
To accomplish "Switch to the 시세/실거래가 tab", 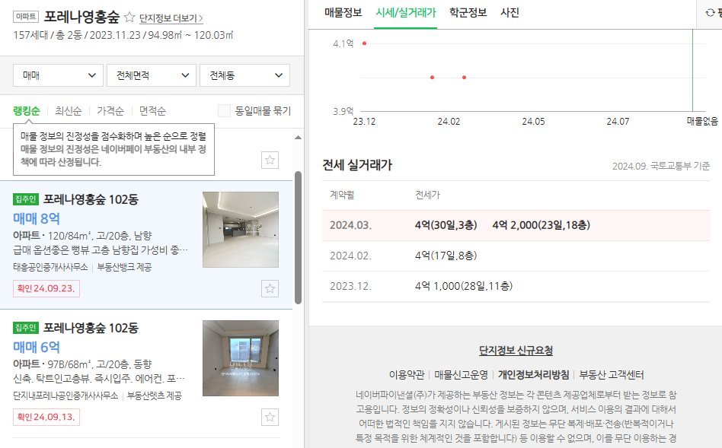I will pyautogui.click(x=406, y=13).
